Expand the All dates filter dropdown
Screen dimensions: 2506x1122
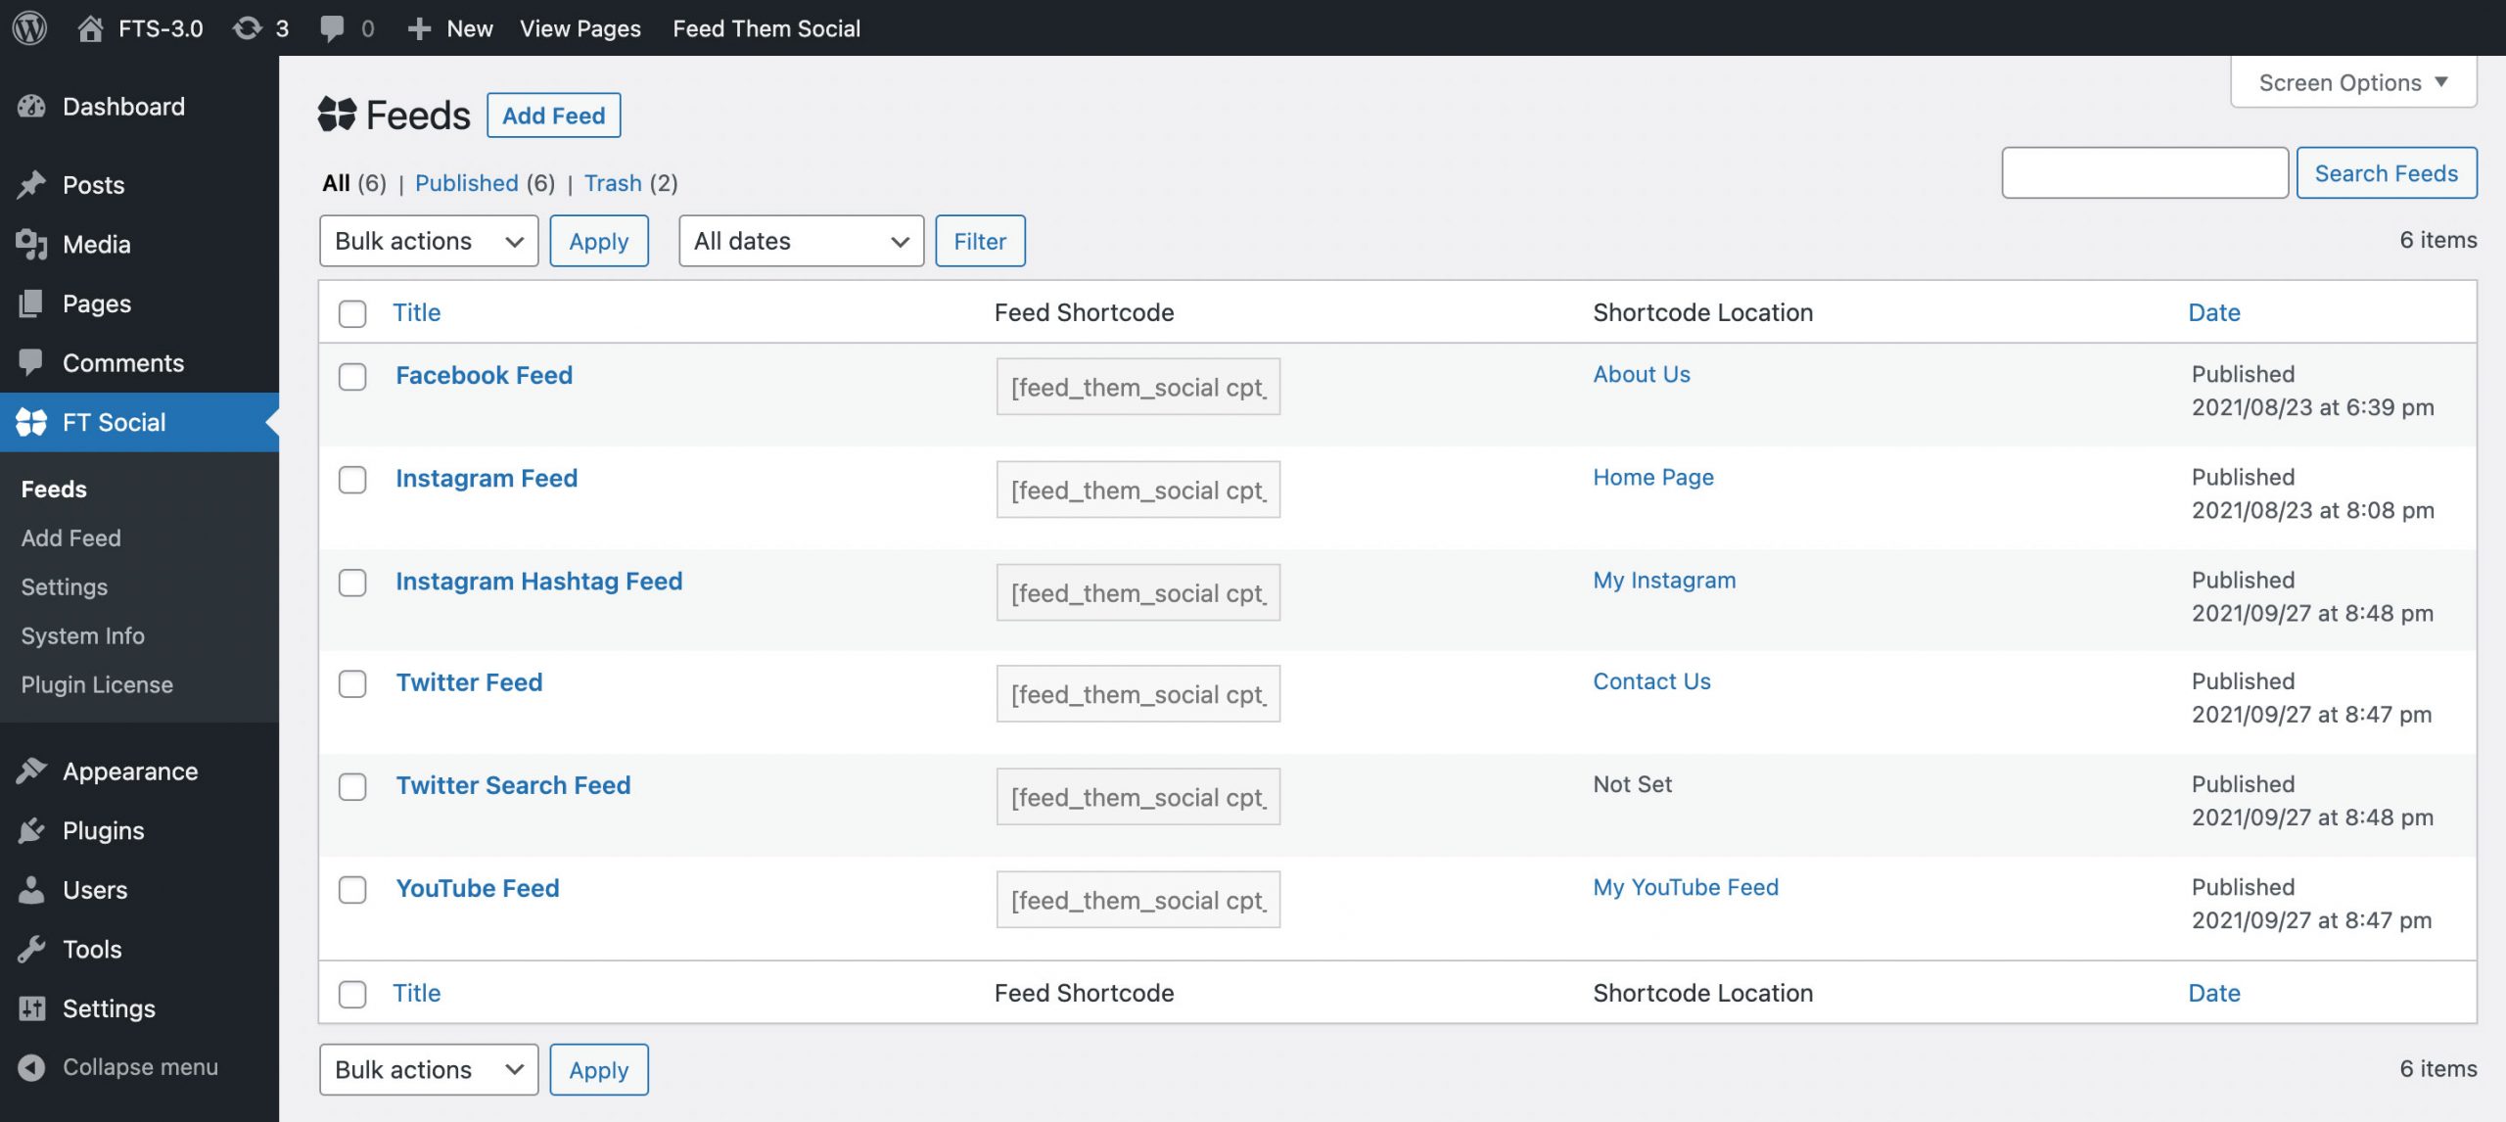point(802,241)
